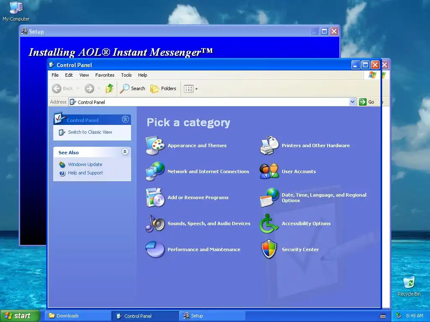Screen dimensions: 430x322
Task: Click the Security Center text link
Action: click(x=300, y=249)
